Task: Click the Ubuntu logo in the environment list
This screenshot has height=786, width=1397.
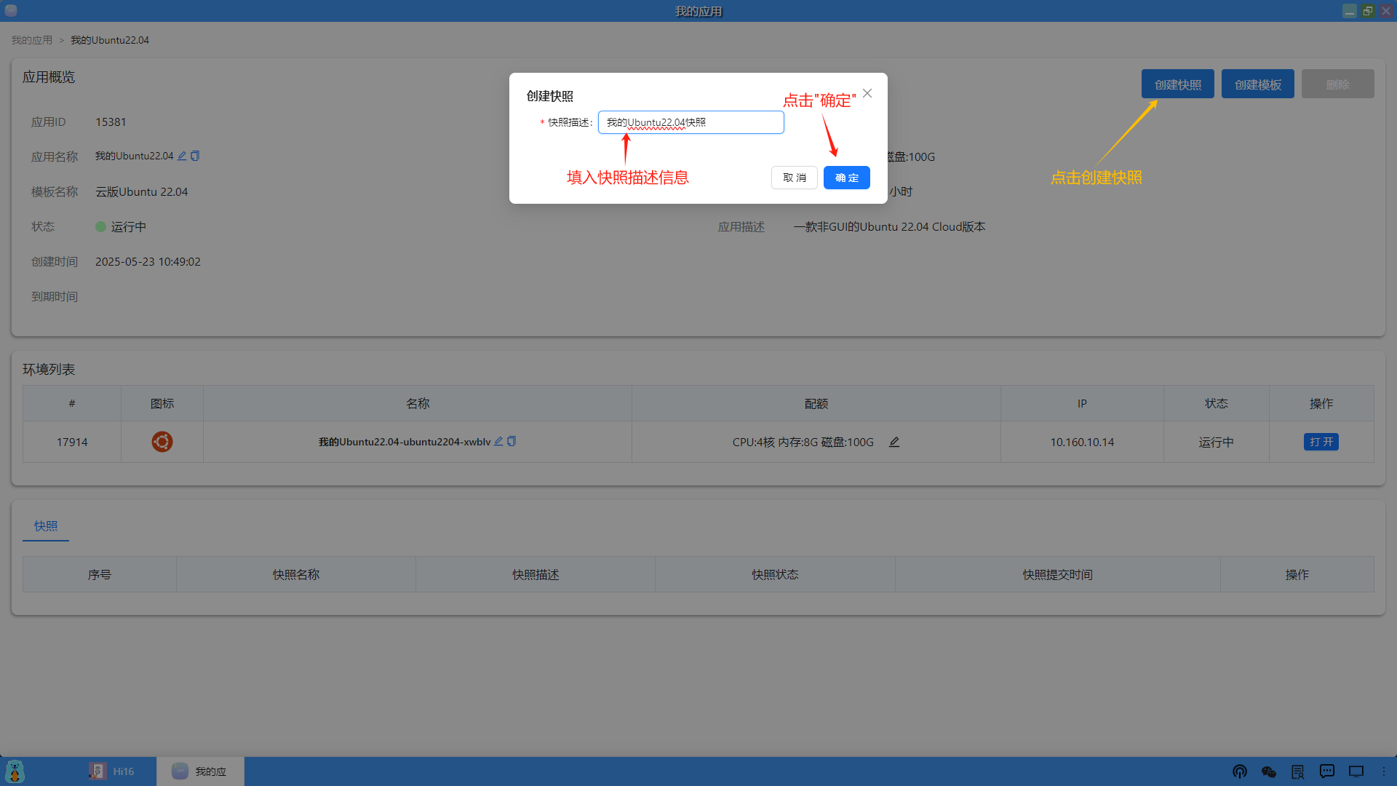Action: click(162, 442)
